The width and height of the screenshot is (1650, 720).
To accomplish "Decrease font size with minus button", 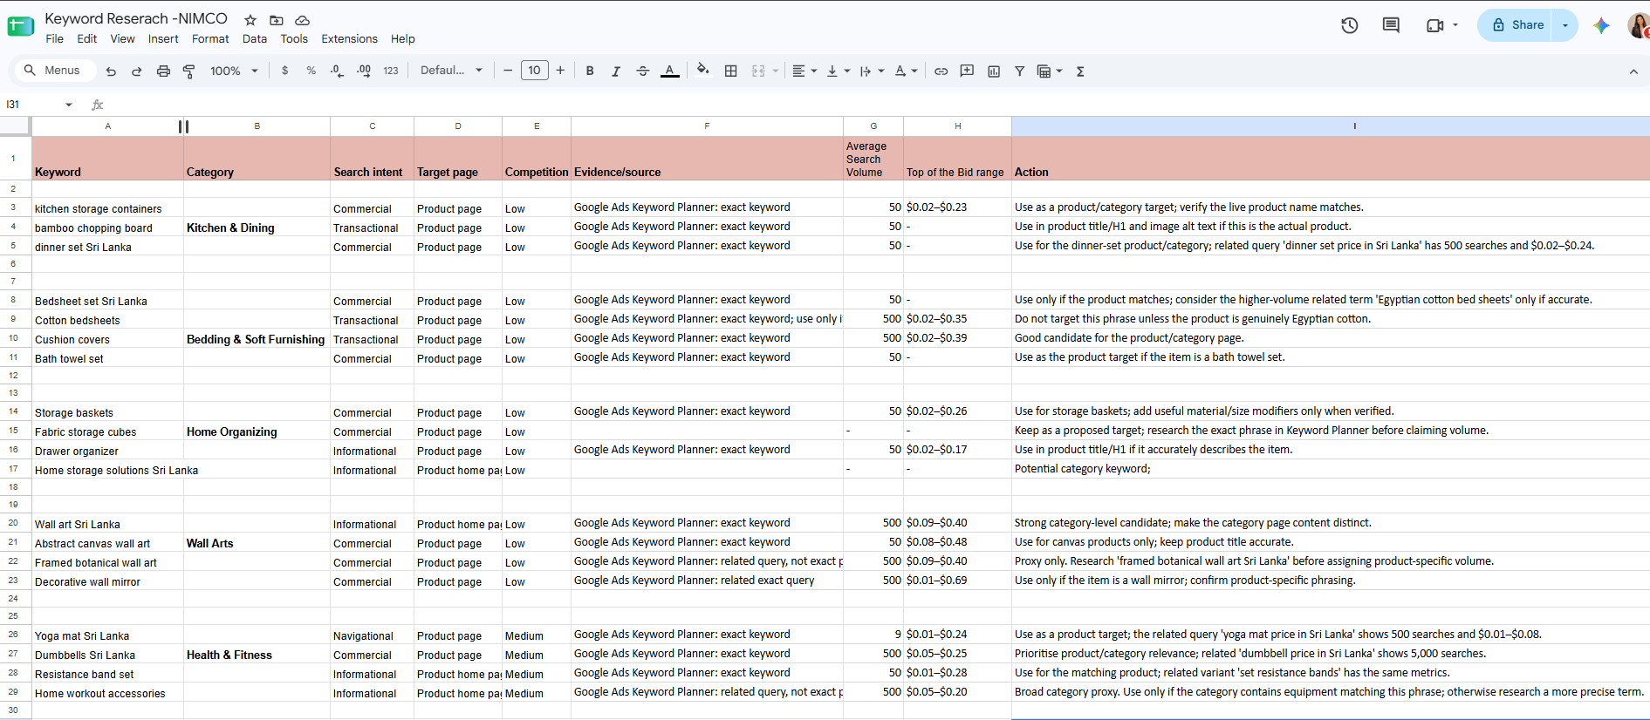I will (x=508, y=71).
